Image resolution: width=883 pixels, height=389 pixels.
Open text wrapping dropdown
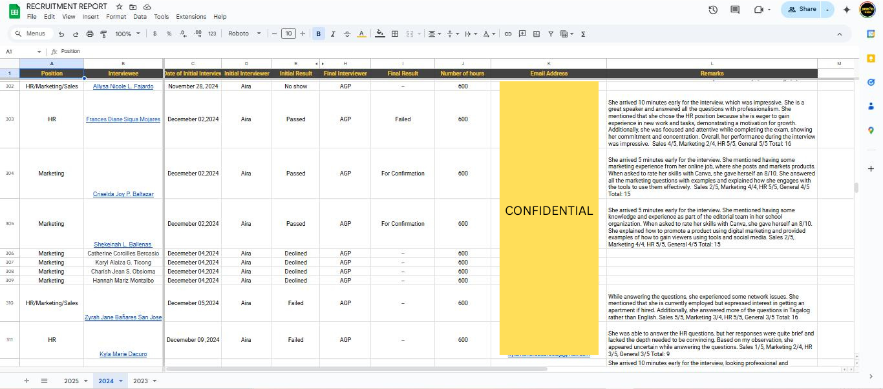click(x=471, y=34)
